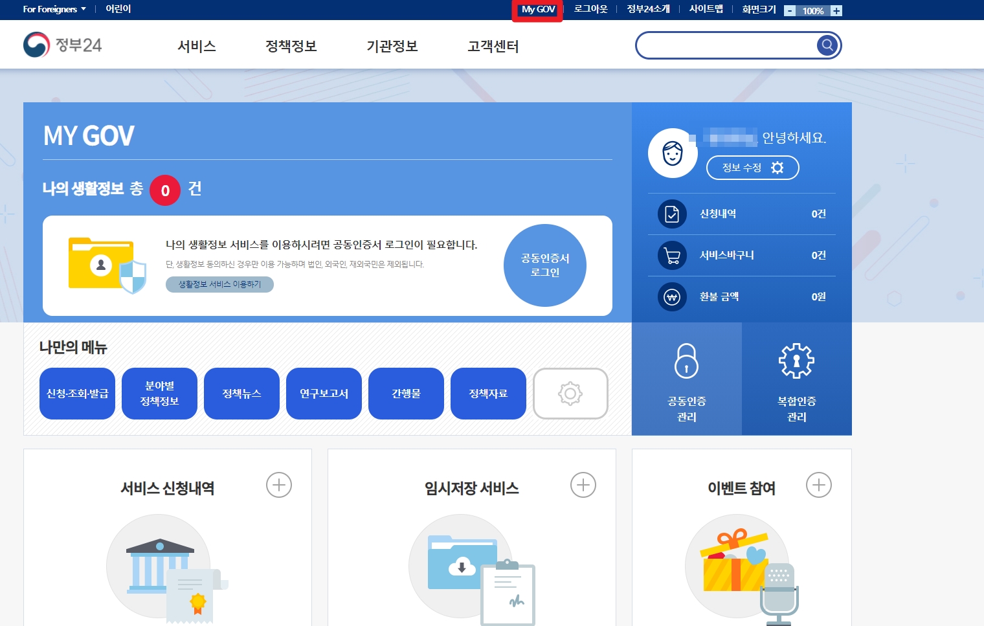Screen dimensions: 984x626
Task: Click the 환불 금액 0원 value
Action: [818, 296]
